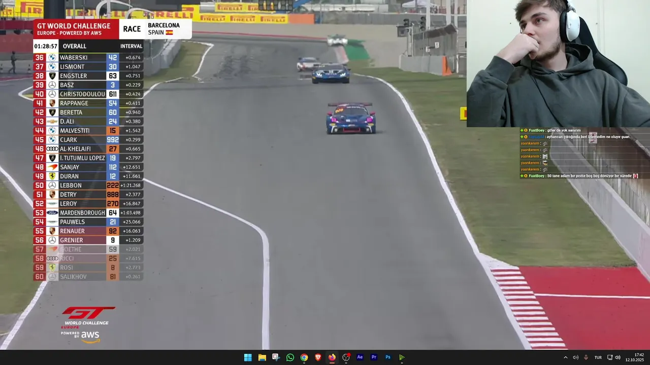Image resolution: width=650 pixels, height=365 pixels.
Task: Select the ENGSTLER row in standings
Action: [88, 76]
